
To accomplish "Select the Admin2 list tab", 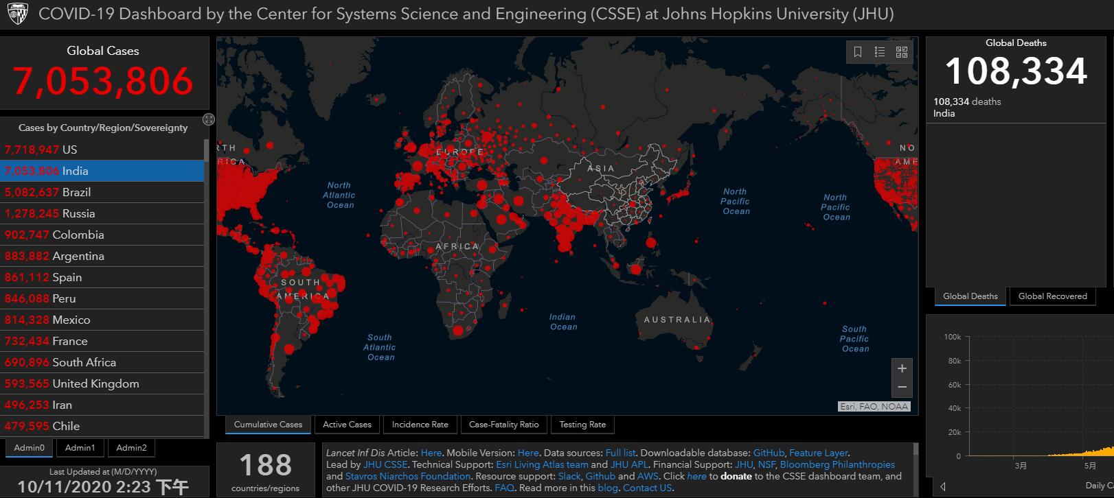I will pyautogui.click(x=131, y=448).
